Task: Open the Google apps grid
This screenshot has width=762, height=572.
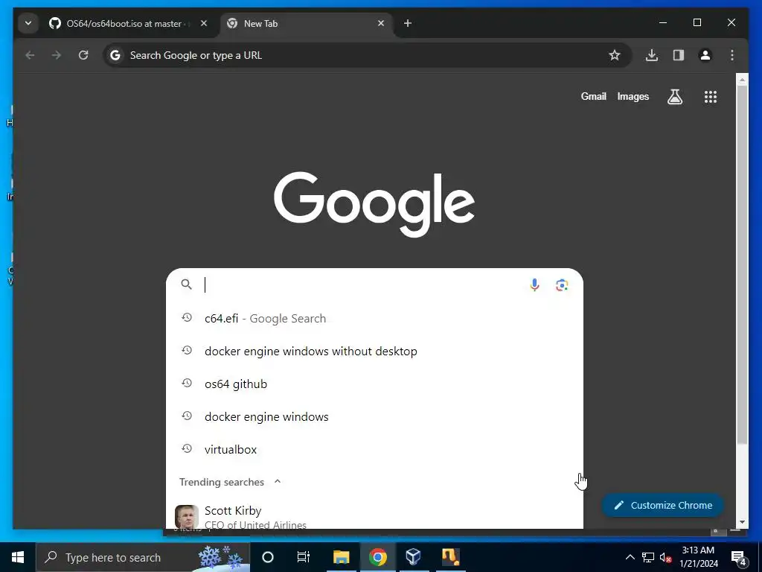Action: coord(711,97)
